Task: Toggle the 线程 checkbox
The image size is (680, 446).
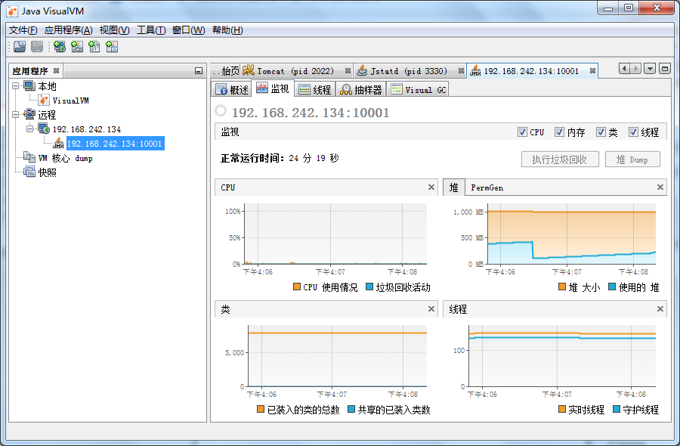Action: click(x=634, y=132)
